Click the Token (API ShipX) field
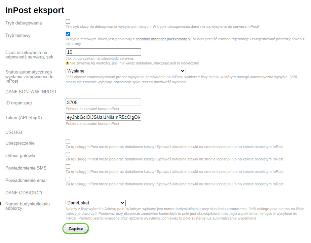 (x=103, y=117)
